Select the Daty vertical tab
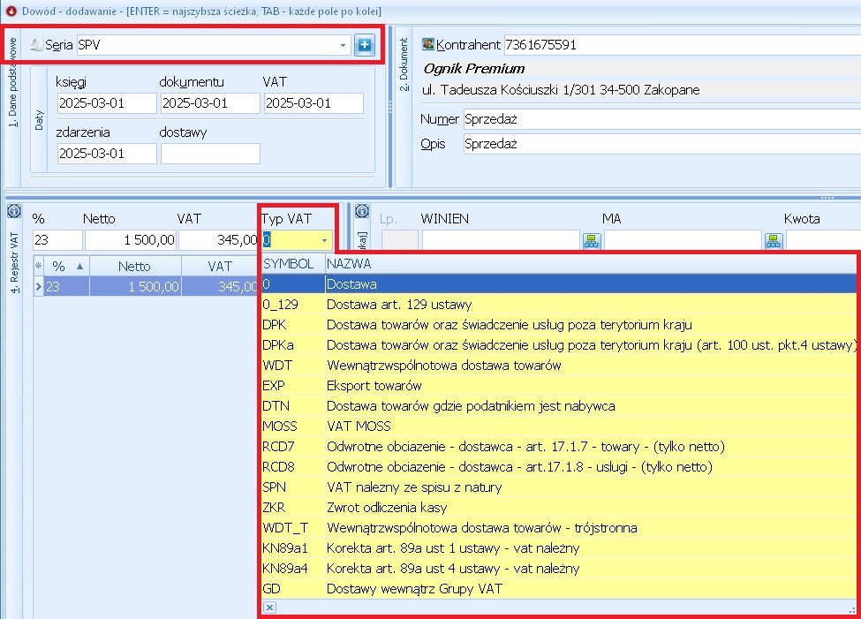The height and width of the screenshot is (619, 861). tap(39, 120)
